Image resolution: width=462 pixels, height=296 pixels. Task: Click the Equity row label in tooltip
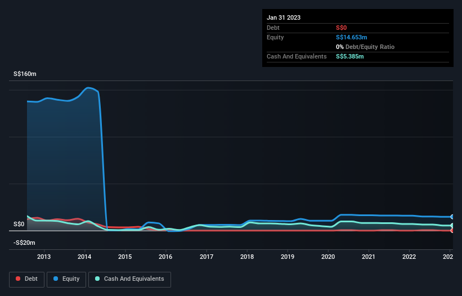(275, 37)
